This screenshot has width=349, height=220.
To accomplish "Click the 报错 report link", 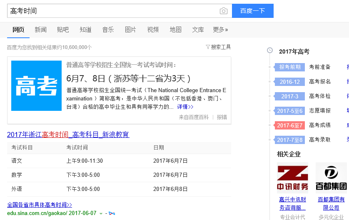I will coord(222,117).
